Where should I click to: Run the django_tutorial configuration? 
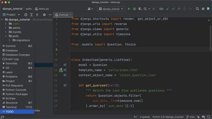click(129, 9)
